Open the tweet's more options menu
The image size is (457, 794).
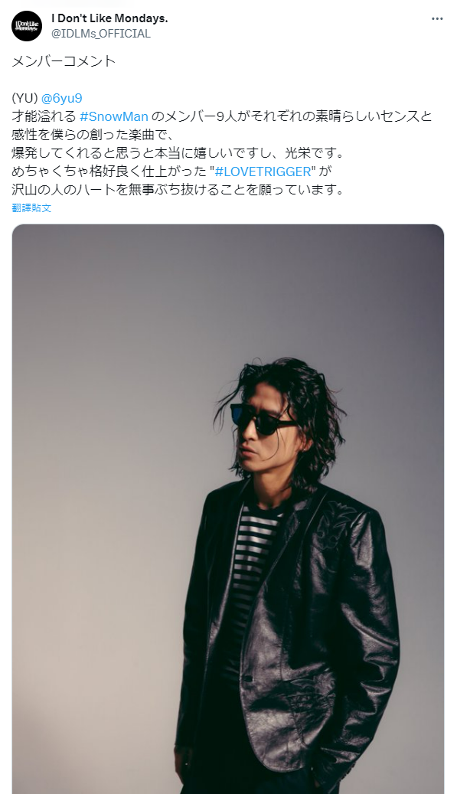tap(437, 18)
